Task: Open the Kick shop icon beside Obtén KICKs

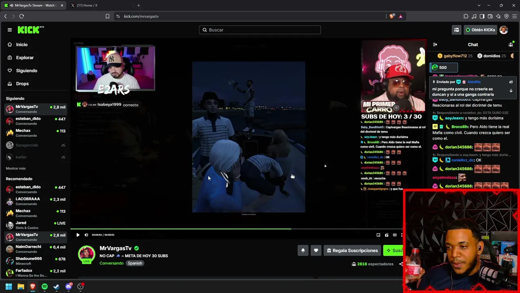Action: coord(457,30)
